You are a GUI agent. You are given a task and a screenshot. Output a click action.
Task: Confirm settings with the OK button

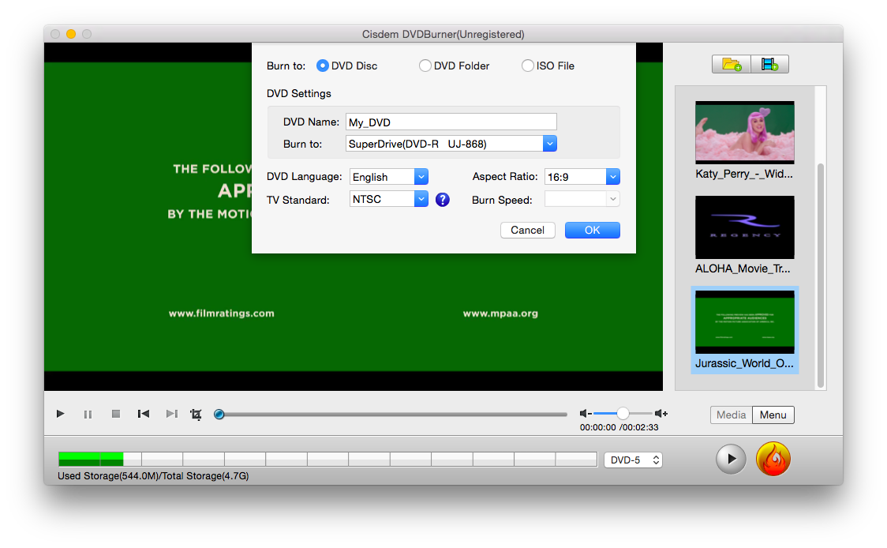click(592, 230)
